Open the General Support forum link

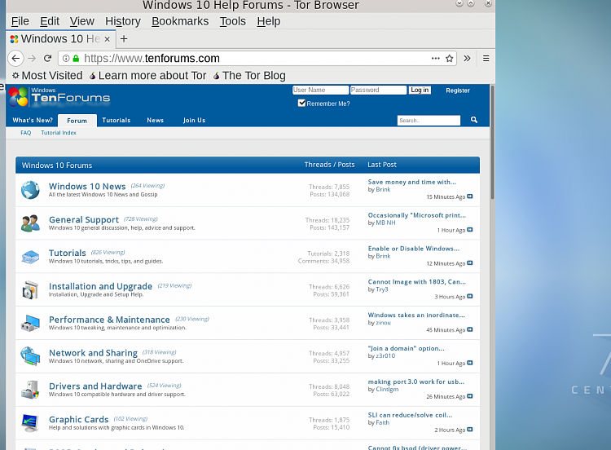click(84, 219)
